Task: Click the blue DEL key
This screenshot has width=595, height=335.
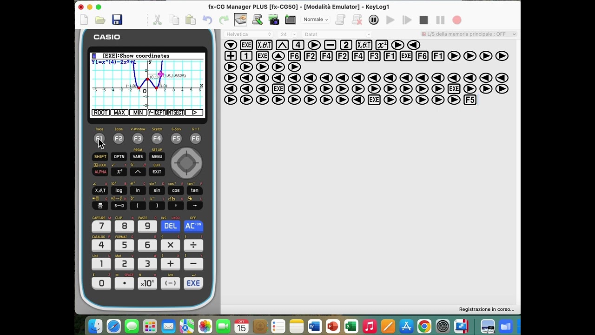Action: click(x=170, y=226)
